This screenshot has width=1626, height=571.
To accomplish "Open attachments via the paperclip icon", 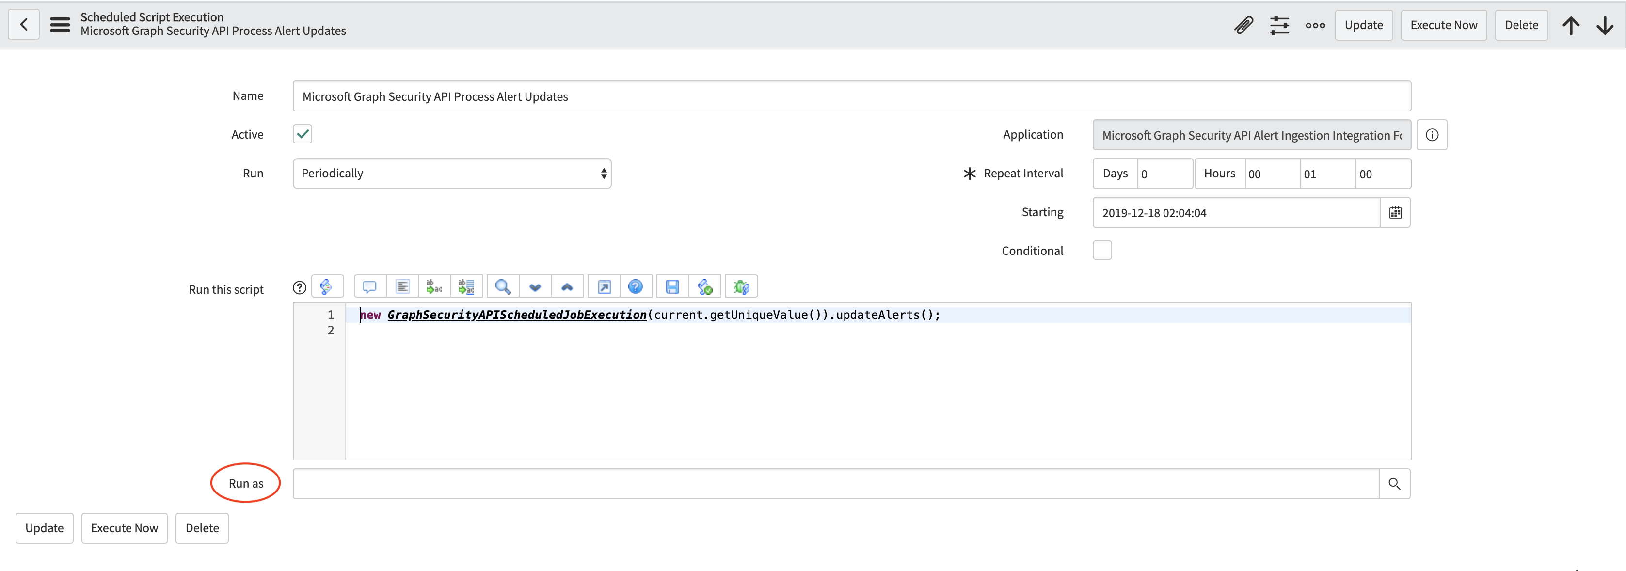I will tap(1243, 25).
